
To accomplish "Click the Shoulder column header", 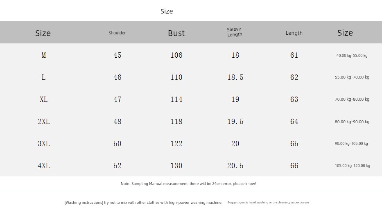I will pyautogui.click(x=117, y=33).
